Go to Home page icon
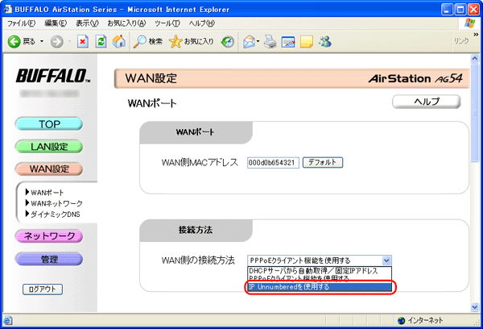The width and height of the screenshot is (483, 329). [x=119, y=41]
